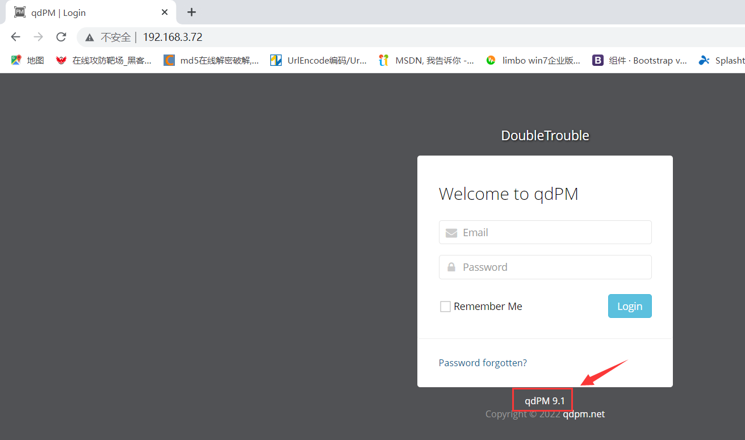The height and width of the screenshot is (440, 745).
Task: Open the Splashtop bookmark
Action: (x=722, y=60)
